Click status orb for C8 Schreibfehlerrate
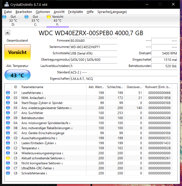182x186 pixels. tap(8, 173)
